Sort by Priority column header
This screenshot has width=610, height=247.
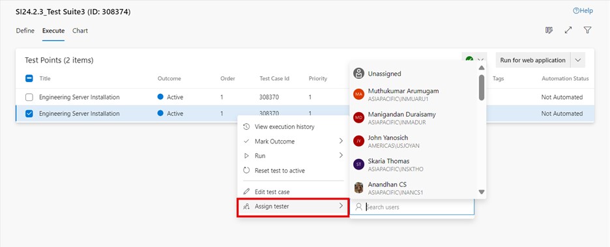pos(318,78)
